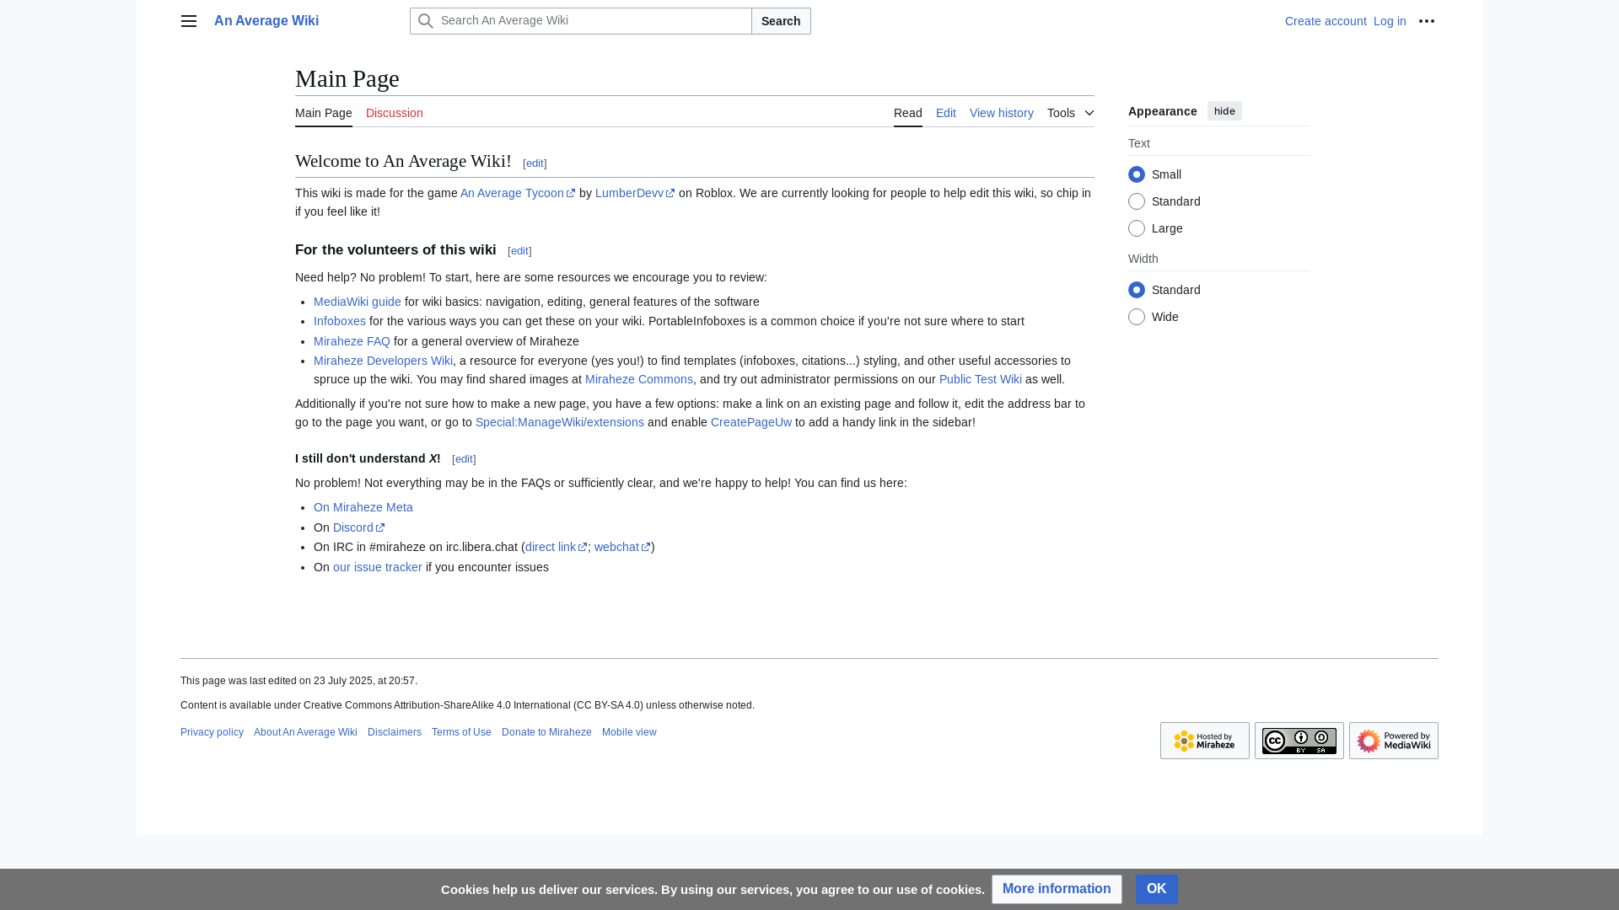Open the View history tab
Image resolution: width=1619 pixels, height=910 pixels.
[x=1002, y=113]
